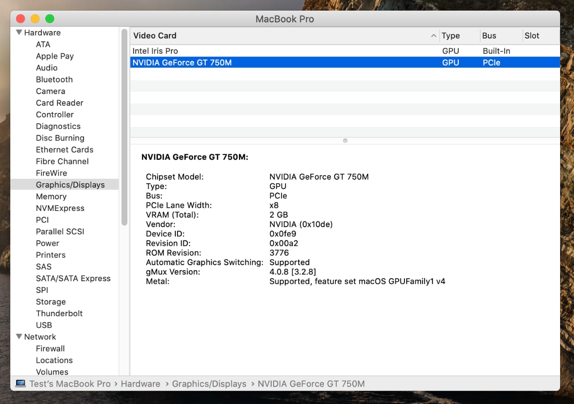This screenshot has height=404, width=574.
Task: Open Firewall under Network
Action: point(50,348)
